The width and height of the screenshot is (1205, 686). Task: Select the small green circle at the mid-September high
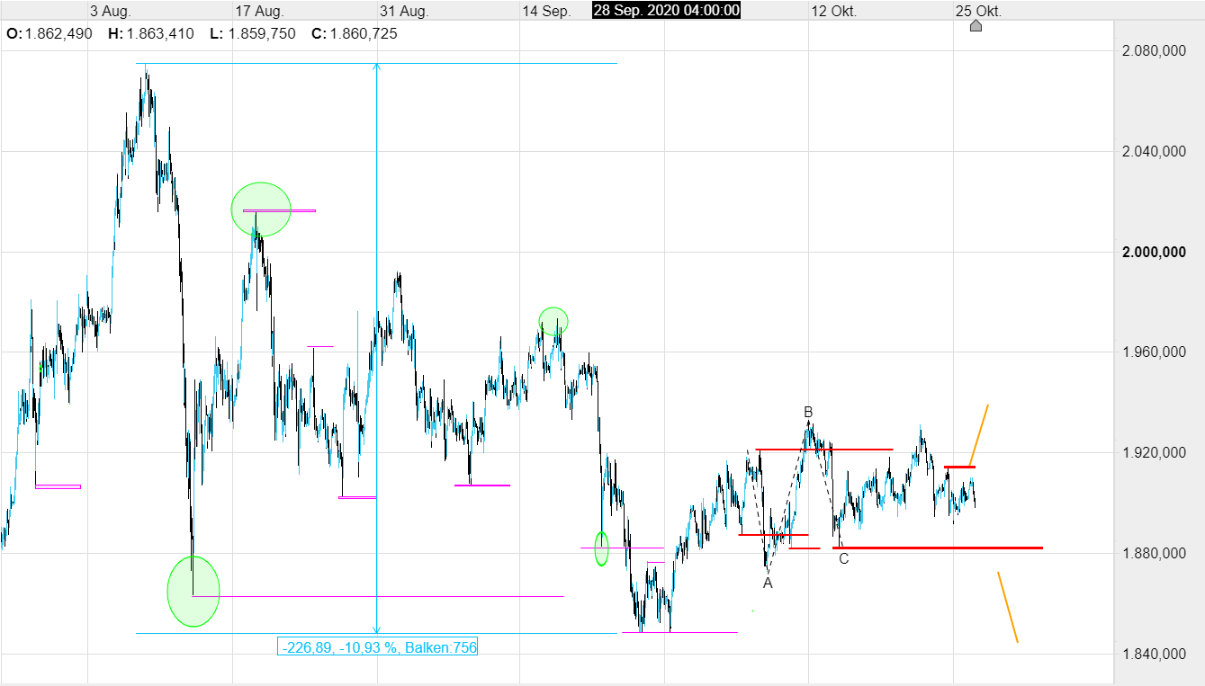click(x=553, y=321)
